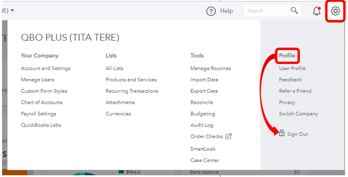Open the Reconcile tool
This screenshot has width=348, height=177.
coord(202,102)
